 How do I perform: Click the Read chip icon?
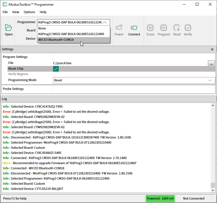[x=177, y=28]
